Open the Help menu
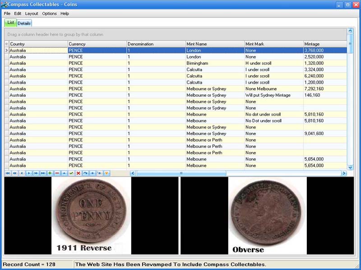Image resolution: width=361 pixels, height=270 pixels. (x=64, y=13)
